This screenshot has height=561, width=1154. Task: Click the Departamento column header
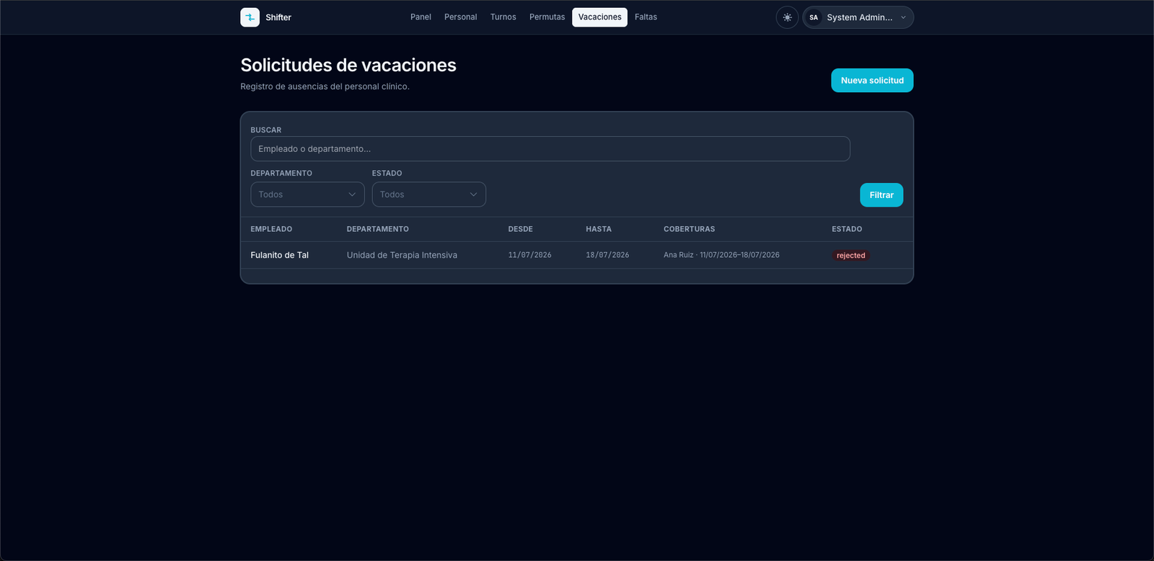[x=377, y=229]
